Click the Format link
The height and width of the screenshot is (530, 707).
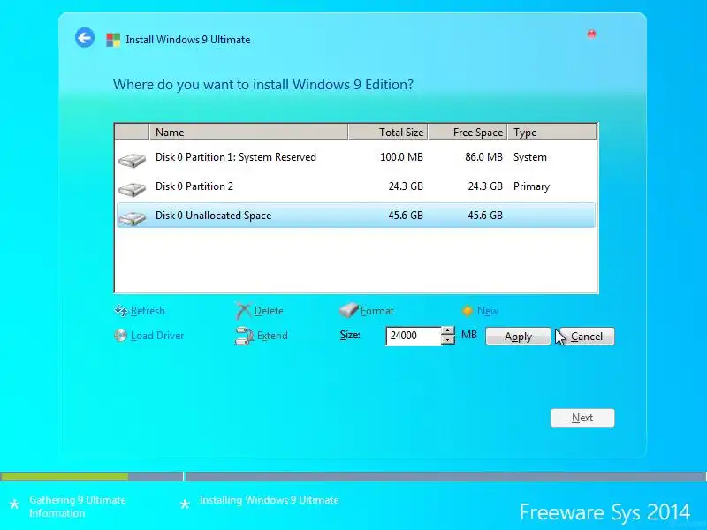point(377,311)
